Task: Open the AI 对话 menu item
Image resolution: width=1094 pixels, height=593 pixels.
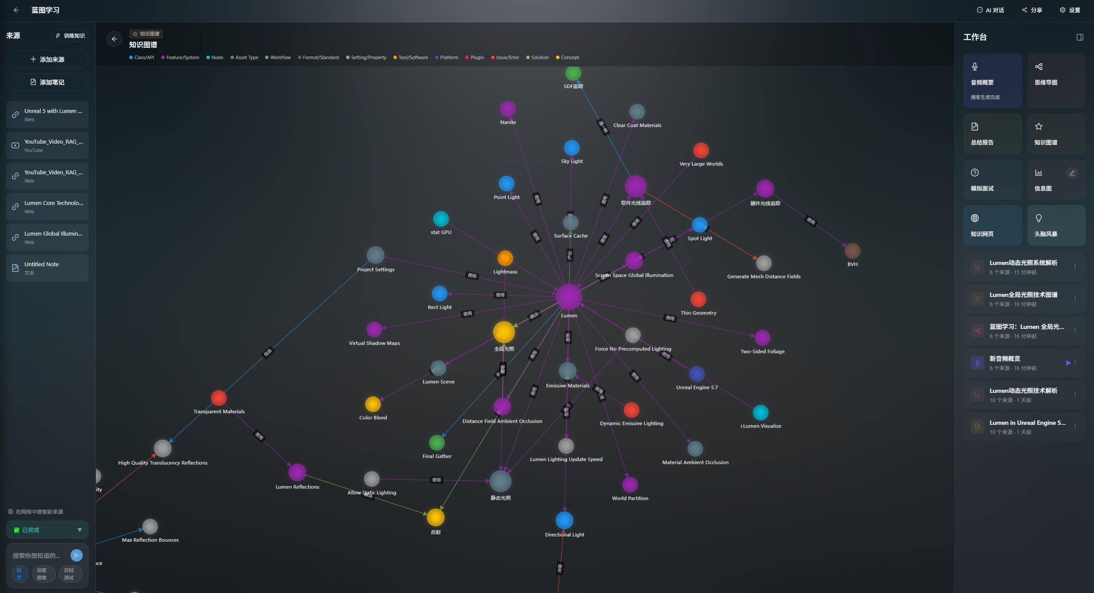Action: tap(990, 10)
